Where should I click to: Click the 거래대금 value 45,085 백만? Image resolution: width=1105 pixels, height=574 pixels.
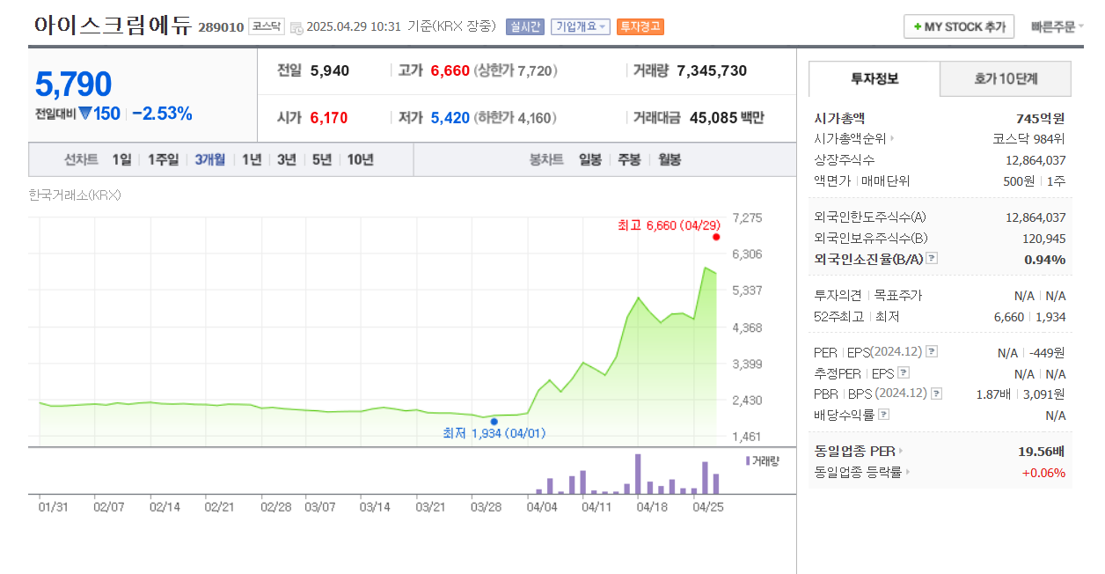click(x=727, y=117)
